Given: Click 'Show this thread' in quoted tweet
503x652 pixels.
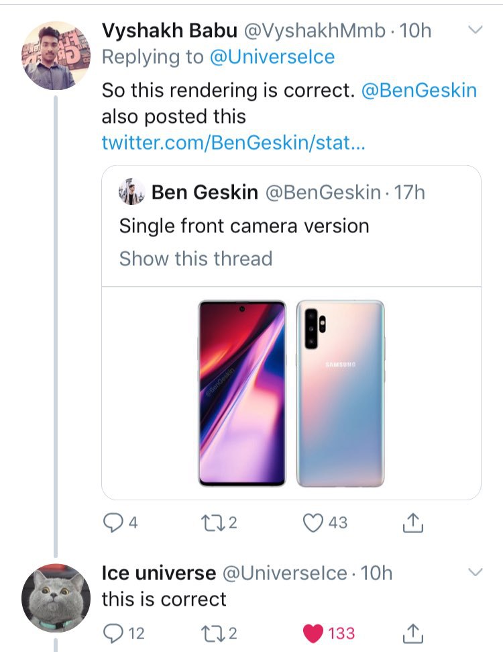Looking at the screenshot, I should click(x=196, y=259).
